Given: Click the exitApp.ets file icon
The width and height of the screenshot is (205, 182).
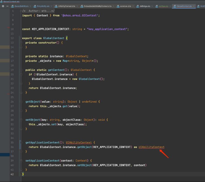Looking at the screenshot, I should 157,6.
